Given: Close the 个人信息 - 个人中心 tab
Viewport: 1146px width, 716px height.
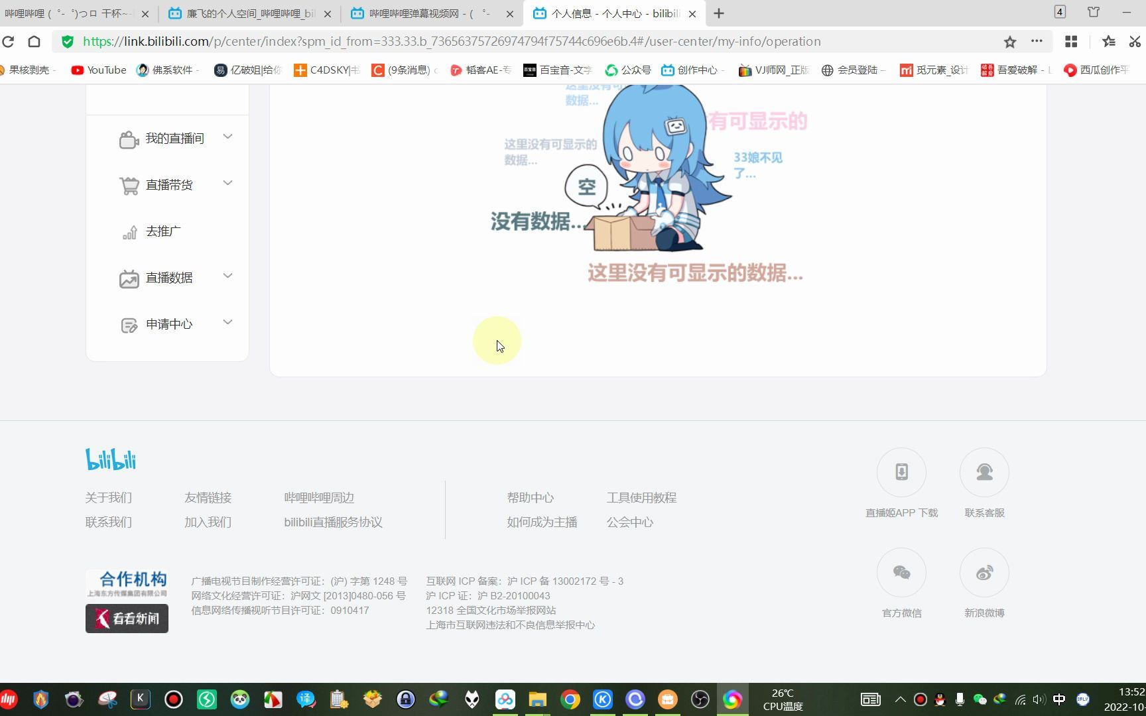Looking at the screenshot, I should pyautogui.click(x=692, y=13).
